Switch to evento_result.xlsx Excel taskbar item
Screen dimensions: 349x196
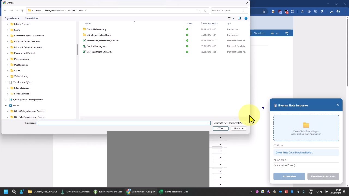(173, 192)
